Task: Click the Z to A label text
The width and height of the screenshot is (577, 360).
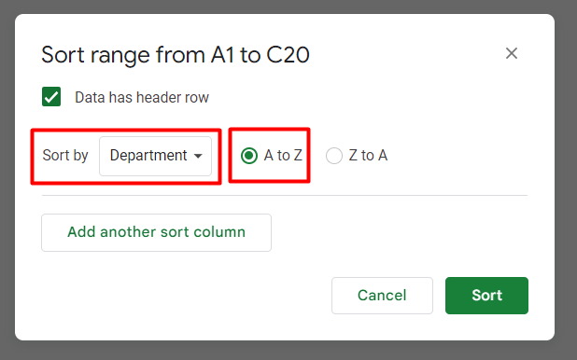Action: tap(368, 155)
